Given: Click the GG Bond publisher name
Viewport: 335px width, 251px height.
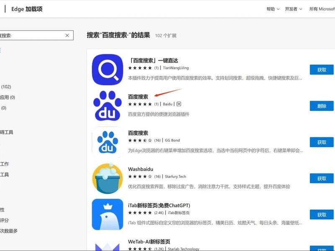Looking at the screenshot, I should (172, 140).
